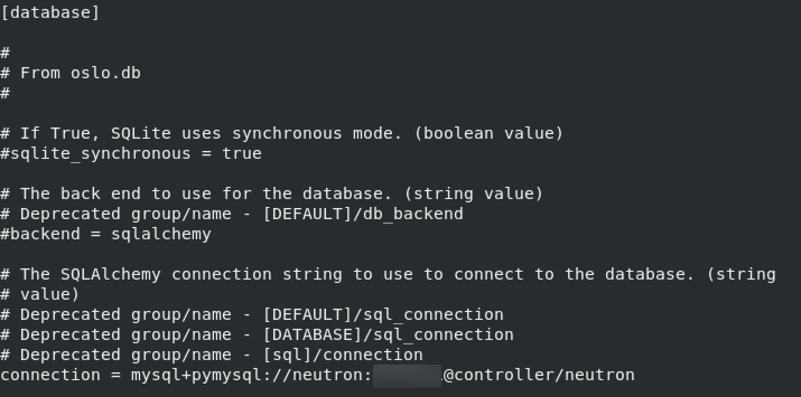This screenshot has width=801, height=397.
Task: Click '@controller' in the connection URL
Action: pos(499,375)
